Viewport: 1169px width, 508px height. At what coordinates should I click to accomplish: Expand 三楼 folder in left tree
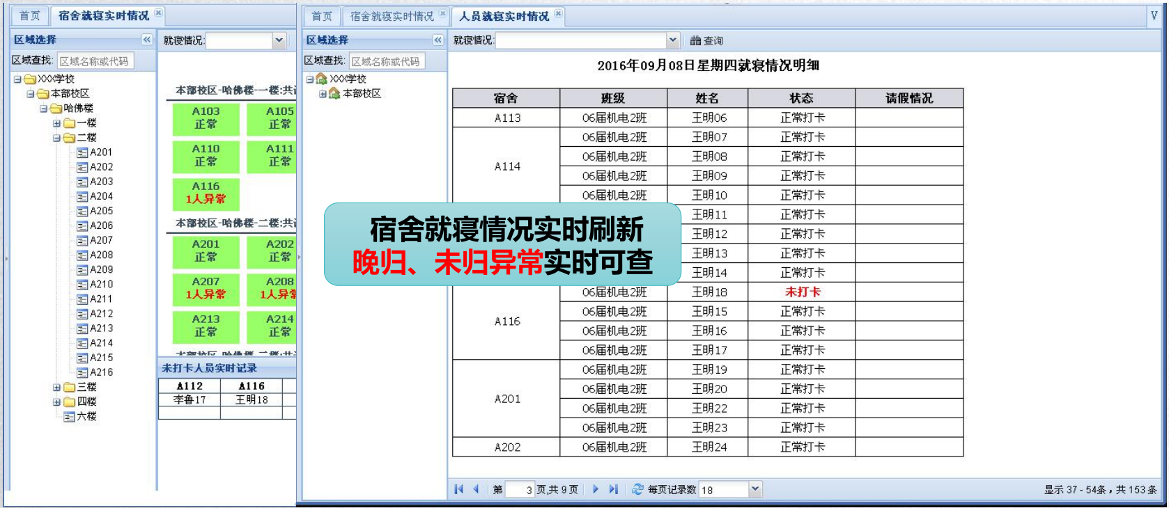pos(56,388)
